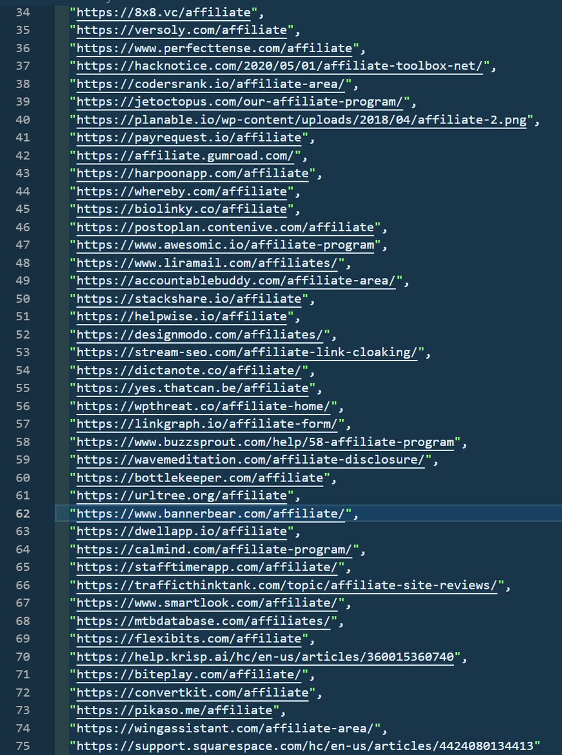Click the calmind.com affiliate-program URL

[214, 550]
